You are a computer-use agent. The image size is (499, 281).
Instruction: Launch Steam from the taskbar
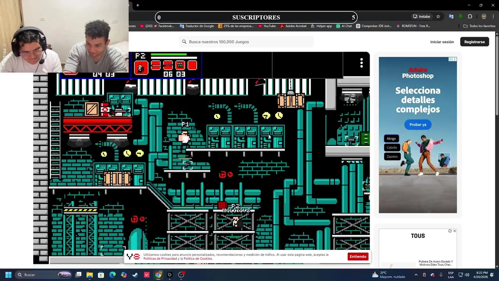[x=135, y=275]
